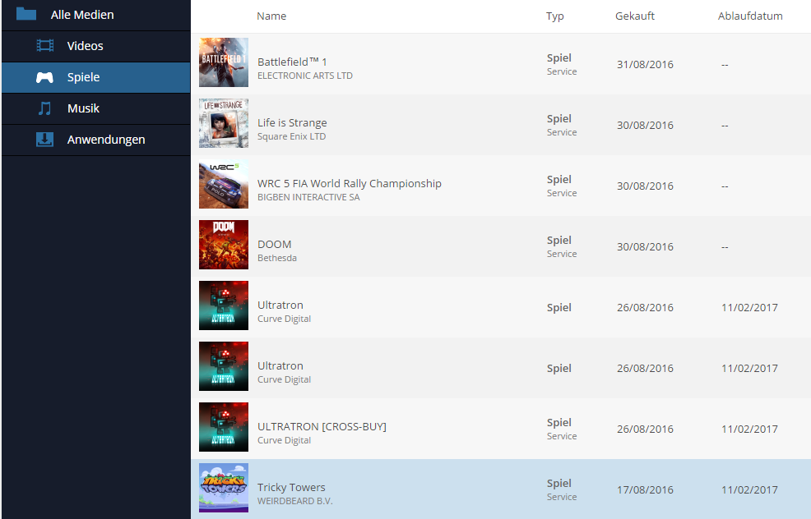Screen dimensions: 811x519
Task: Select the Tricky Towers title
Action: click(291, 487)
